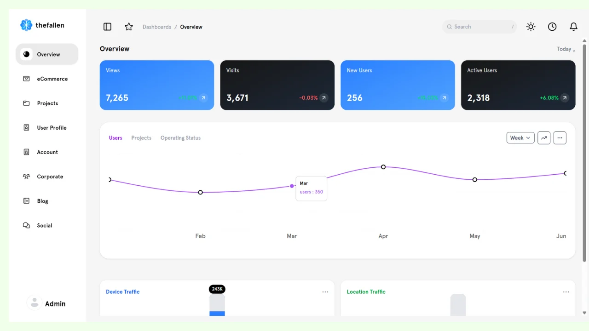Click the Views 7,265 card
The image size is (589, 331).
tap(157, 85)
